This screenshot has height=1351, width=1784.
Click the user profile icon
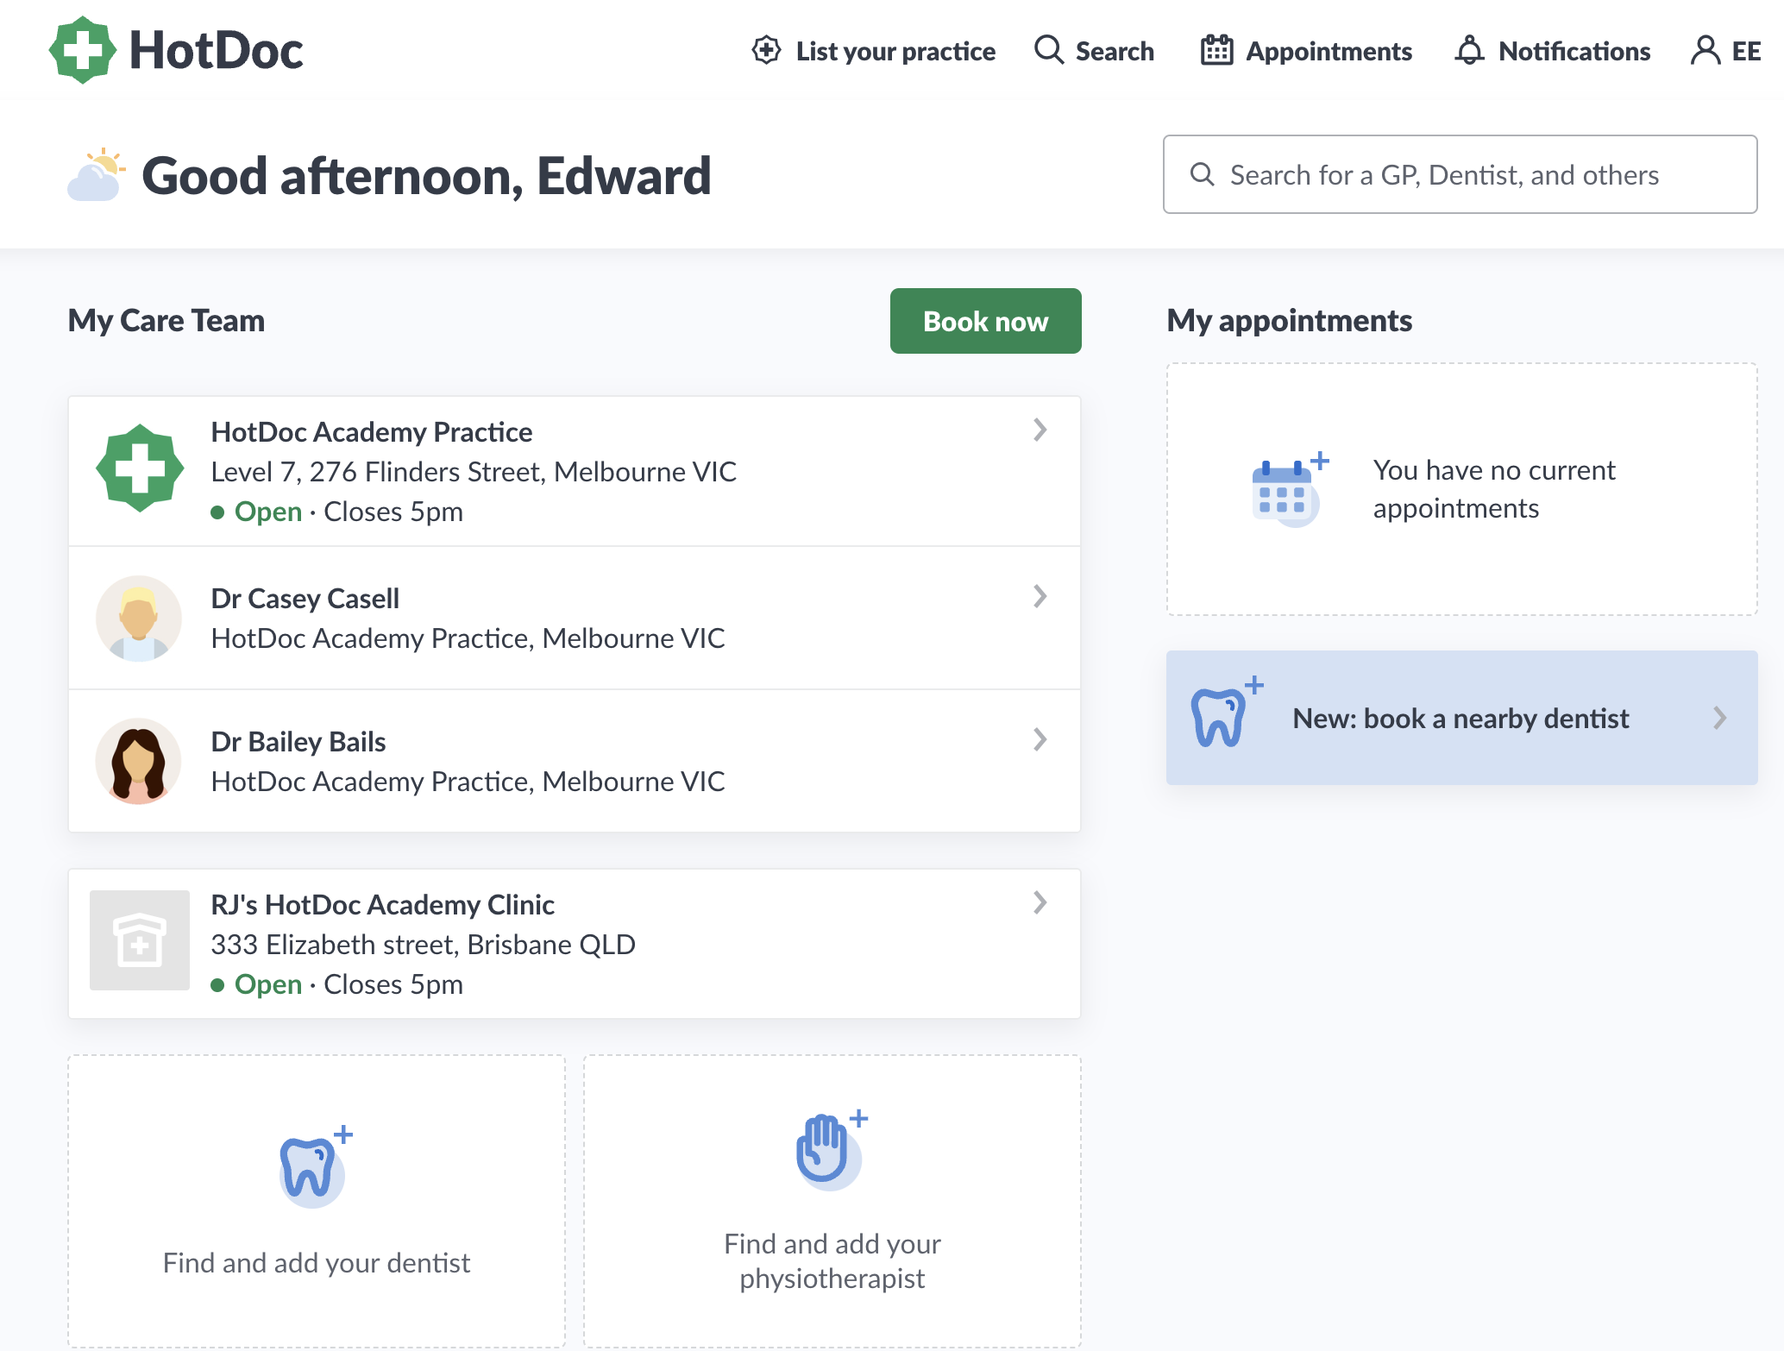[x=1705, y=50]
